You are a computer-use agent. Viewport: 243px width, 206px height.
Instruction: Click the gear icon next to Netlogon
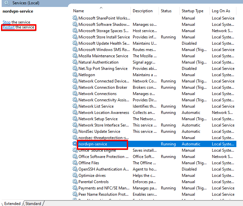75,75
